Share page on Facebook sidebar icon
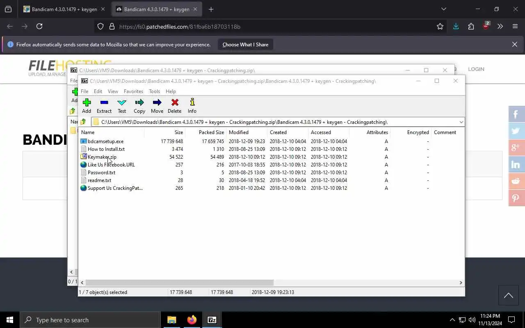The width and height of the screenshot is (525, 328). (x=516, y=114)
